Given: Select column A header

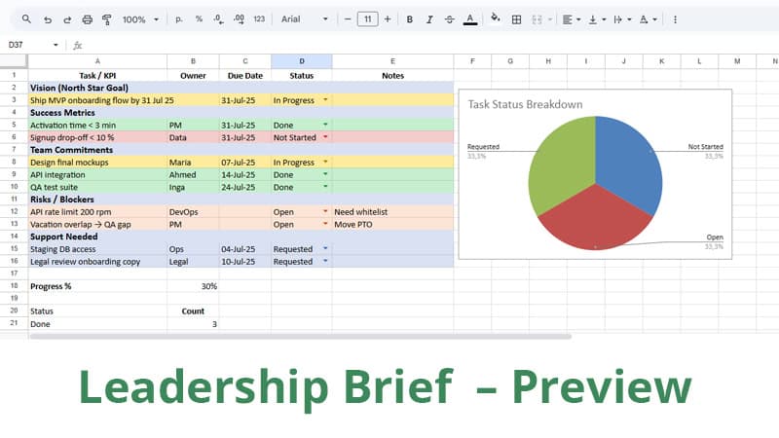Looking at the screenshot, I should (x=97, y=61).
